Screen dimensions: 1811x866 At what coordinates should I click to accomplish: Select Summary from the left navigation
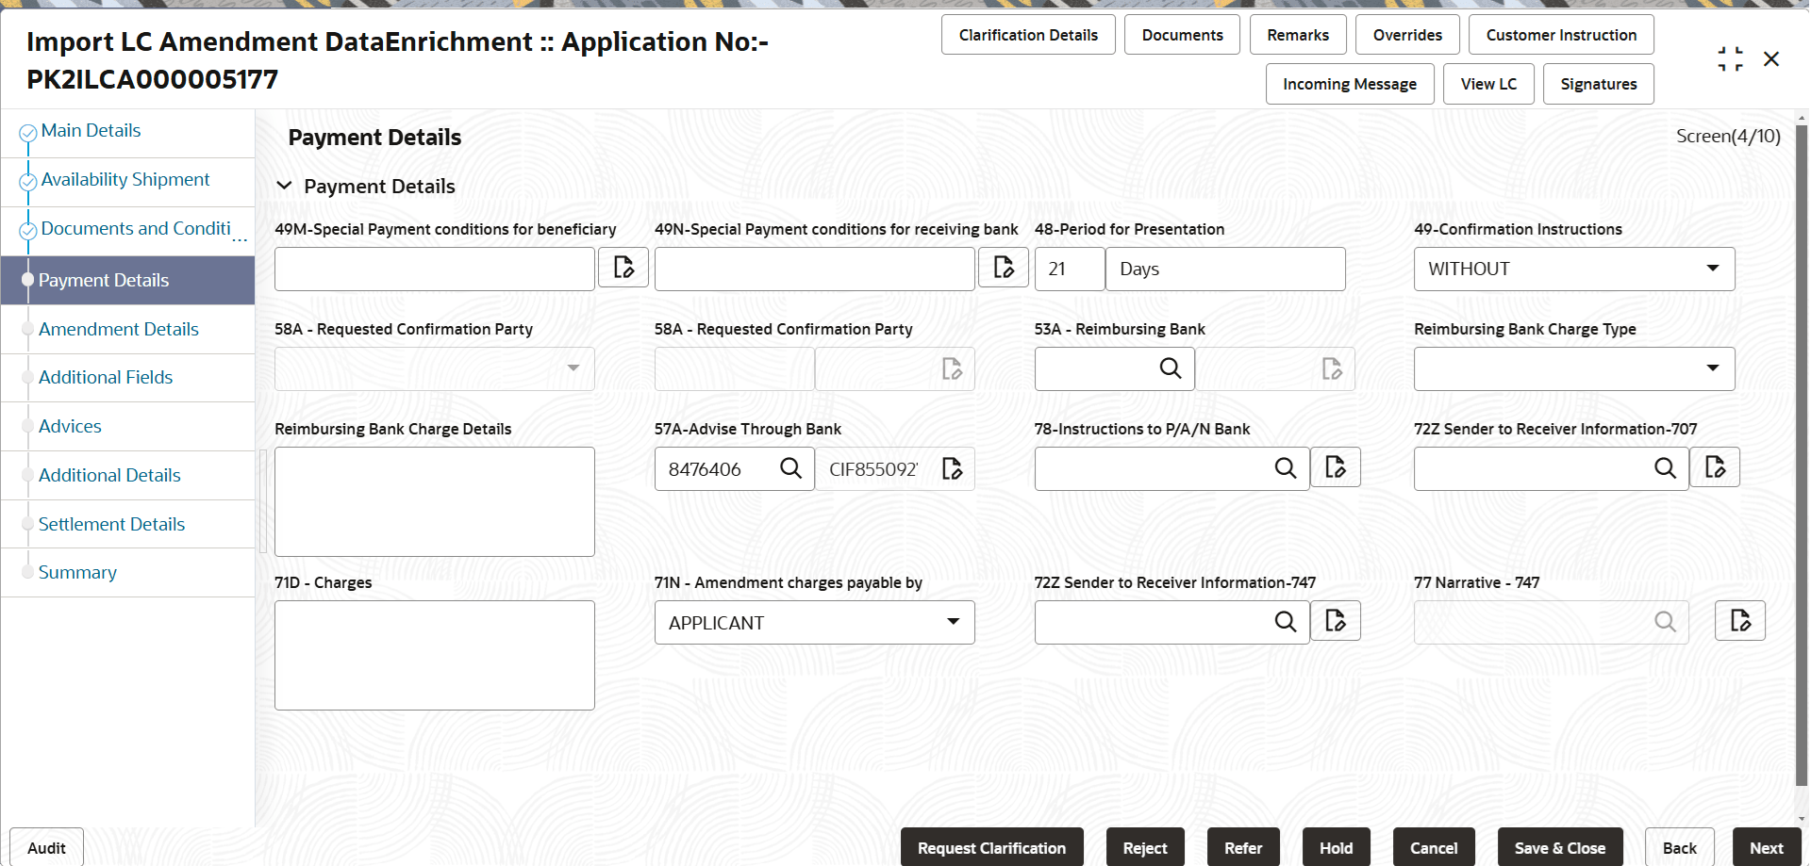[77, 572]
